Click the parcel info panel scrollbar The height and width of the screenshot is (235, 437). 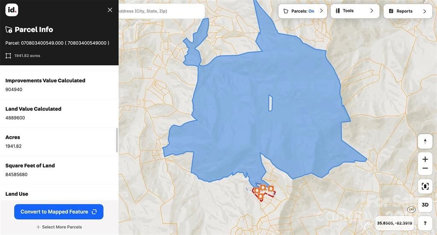[117, 140]
